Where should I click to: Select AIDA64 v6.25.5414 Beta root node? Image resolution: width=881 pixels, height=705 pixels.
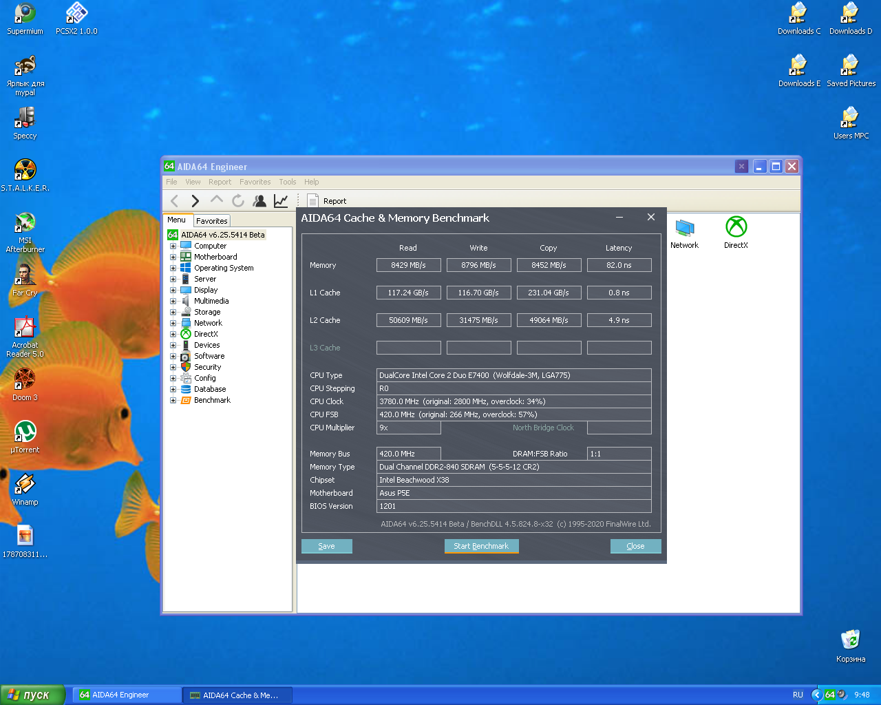coord(223,235)
